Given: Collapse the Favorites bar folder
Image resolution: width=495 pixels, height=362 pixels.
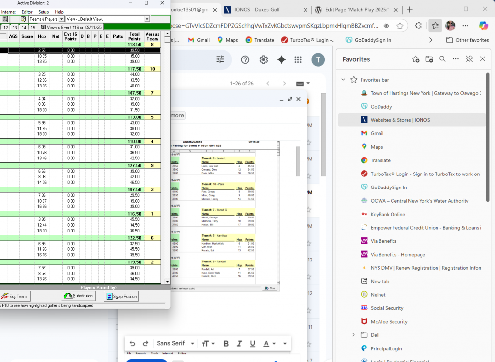Looking at the screenshot, I should click(x=343, y=80).
